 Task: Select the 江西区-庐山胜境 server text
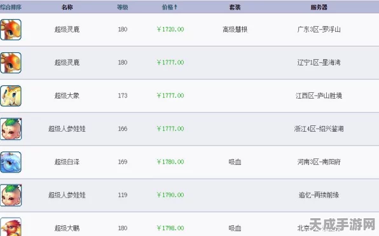(x=319, y=95)
